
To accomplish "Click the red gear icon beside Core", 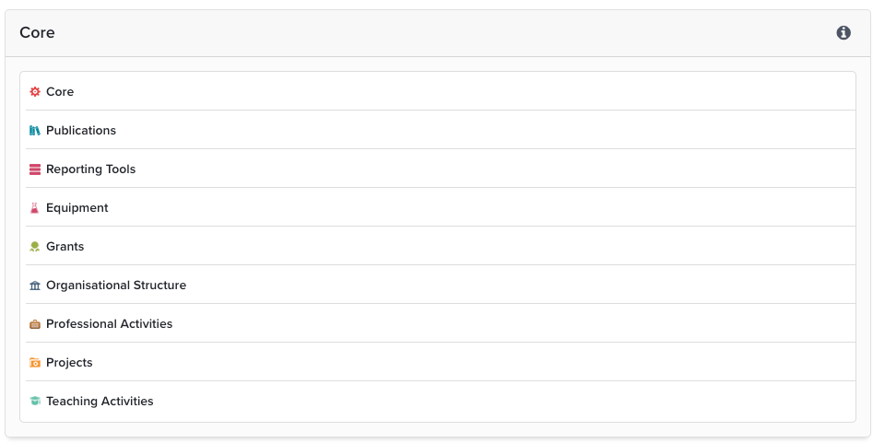I will 35,92.
